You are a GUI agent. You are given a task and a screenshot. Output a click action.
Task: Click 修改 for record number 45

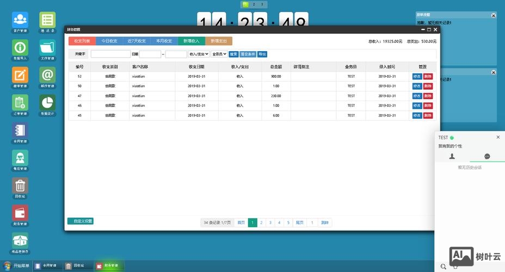[x=417, y=115]
